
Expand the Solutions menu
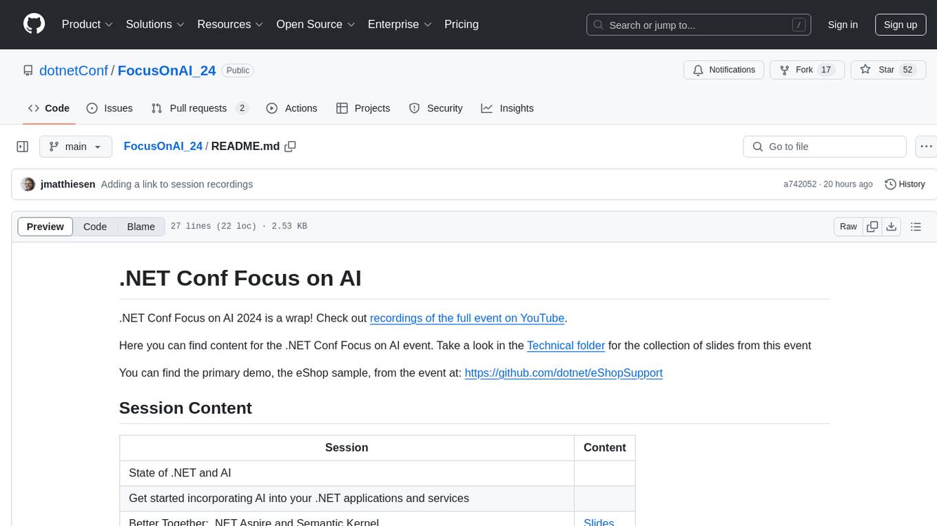(155, 24)
